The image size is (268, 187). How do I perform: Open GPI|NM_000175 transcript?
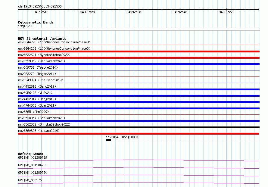click(x=30, y=180)
